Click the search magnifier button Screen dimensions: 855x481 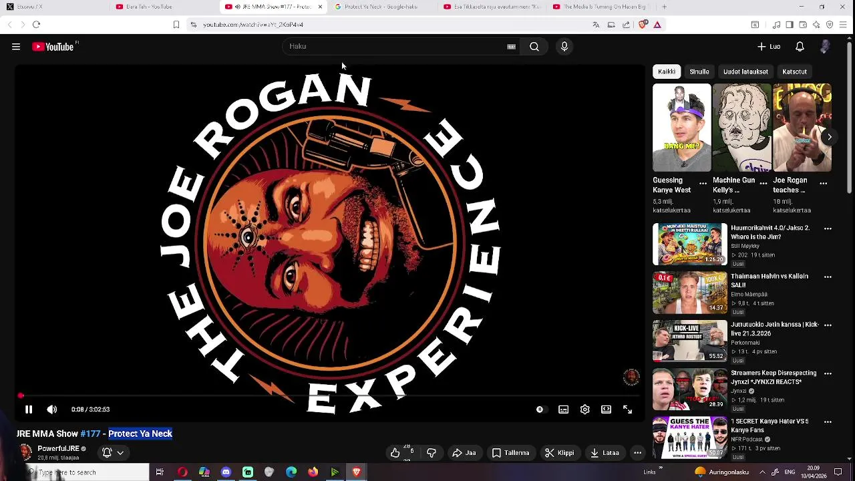[x=534, y=46]
